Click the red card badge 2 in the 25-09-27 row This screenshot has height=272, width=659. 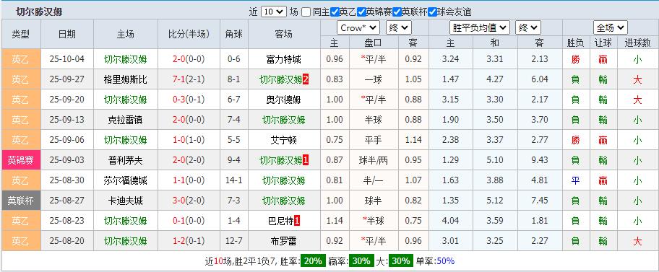coord(306,79)
